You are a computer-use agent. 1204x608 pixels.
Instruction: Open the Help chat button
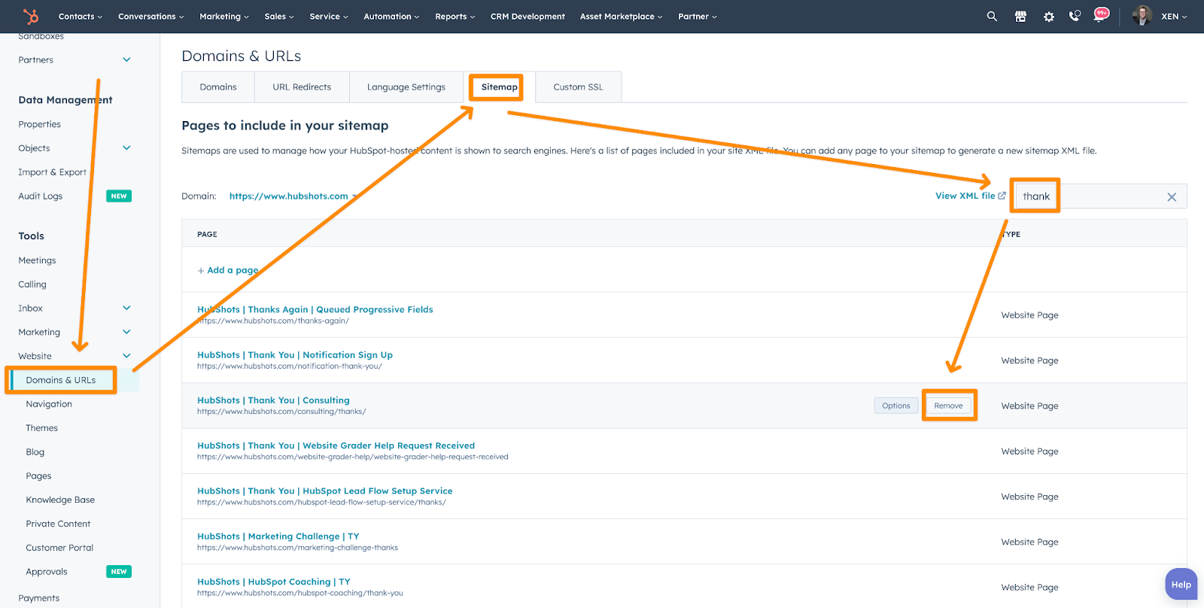pyautogui.click(x=1181, y=585)
